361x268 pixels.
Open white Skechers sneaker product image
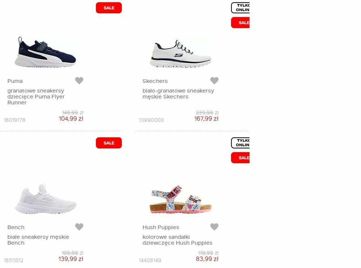(x=180, y=53)
